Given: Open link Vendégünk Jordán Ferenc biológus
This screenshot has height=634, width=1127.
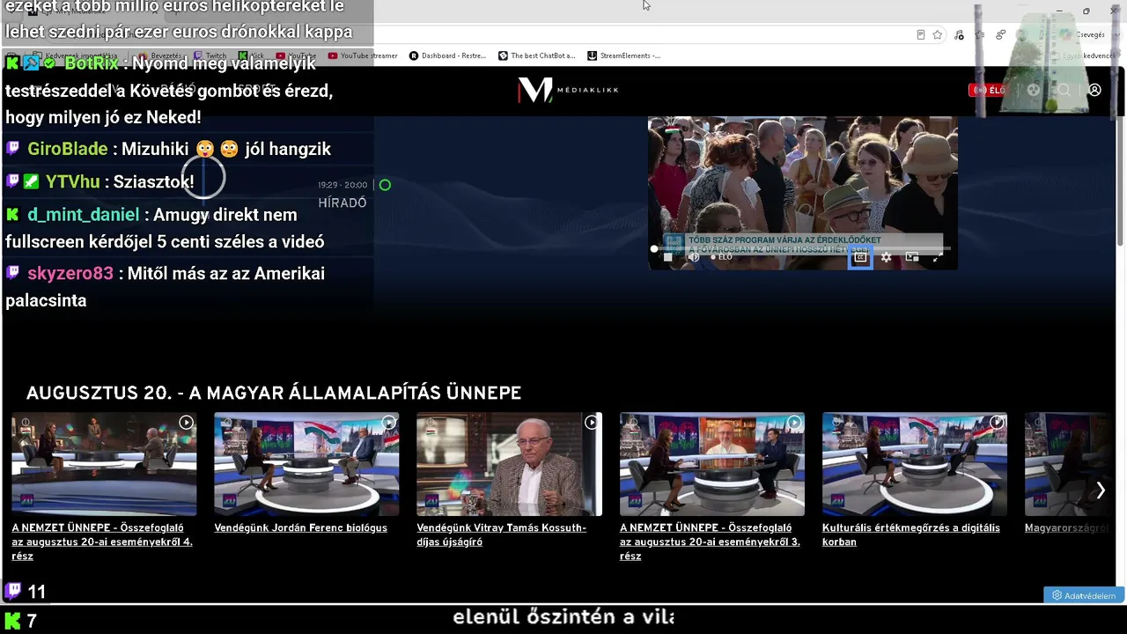Looking at the screenshot, I should pyautogui.click(x=301, y=527).
